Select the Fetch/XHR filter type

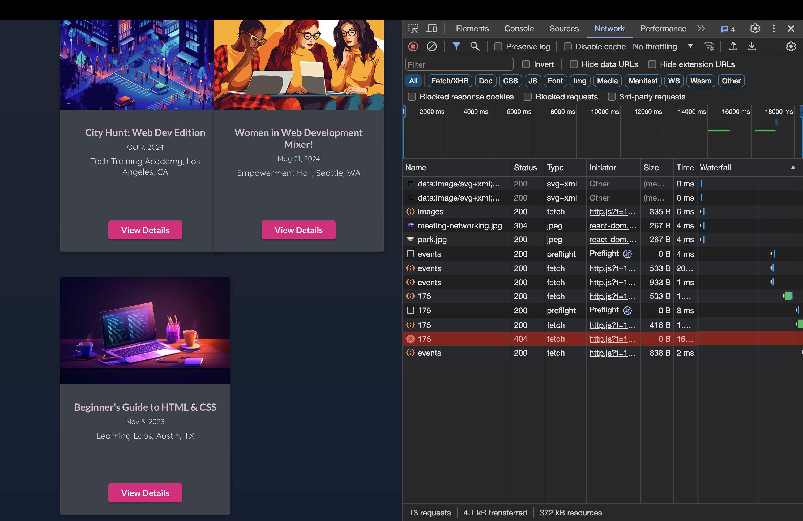tap(449, 81)
